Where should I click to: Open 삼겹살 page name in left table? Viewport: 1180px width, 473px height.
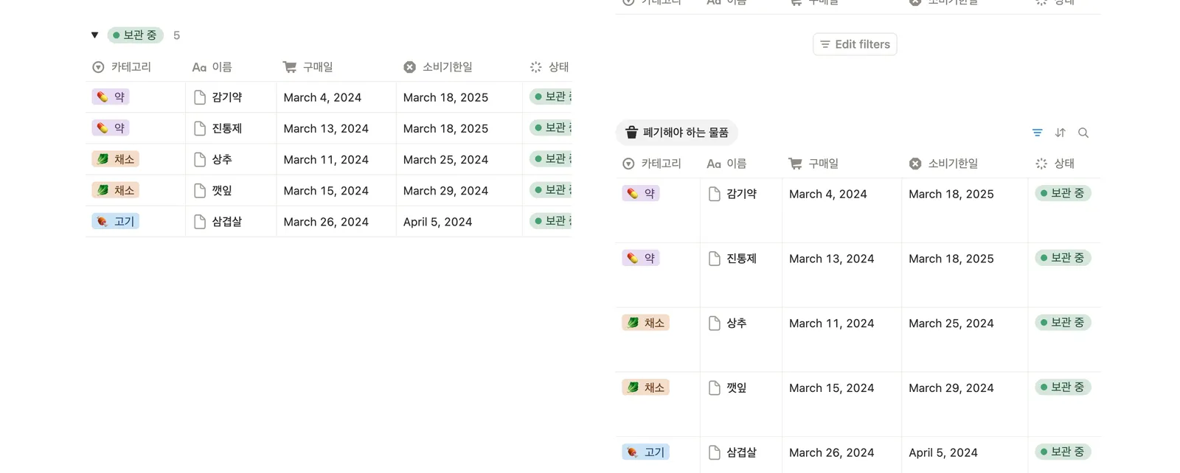[227, 221]
